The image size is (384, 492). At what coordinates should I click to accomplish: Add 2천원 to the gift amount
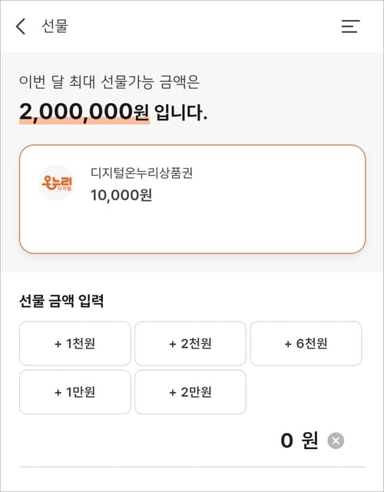click(x=190, y=343)
